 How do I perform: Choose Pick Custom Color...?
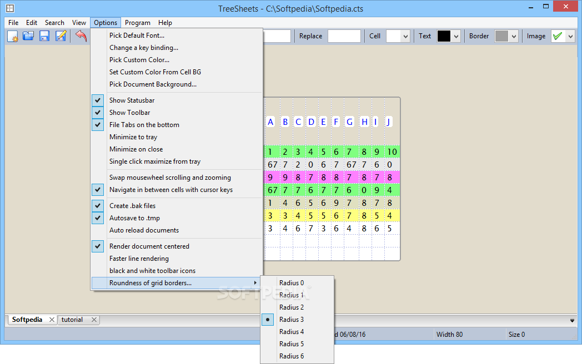[177, 60]
